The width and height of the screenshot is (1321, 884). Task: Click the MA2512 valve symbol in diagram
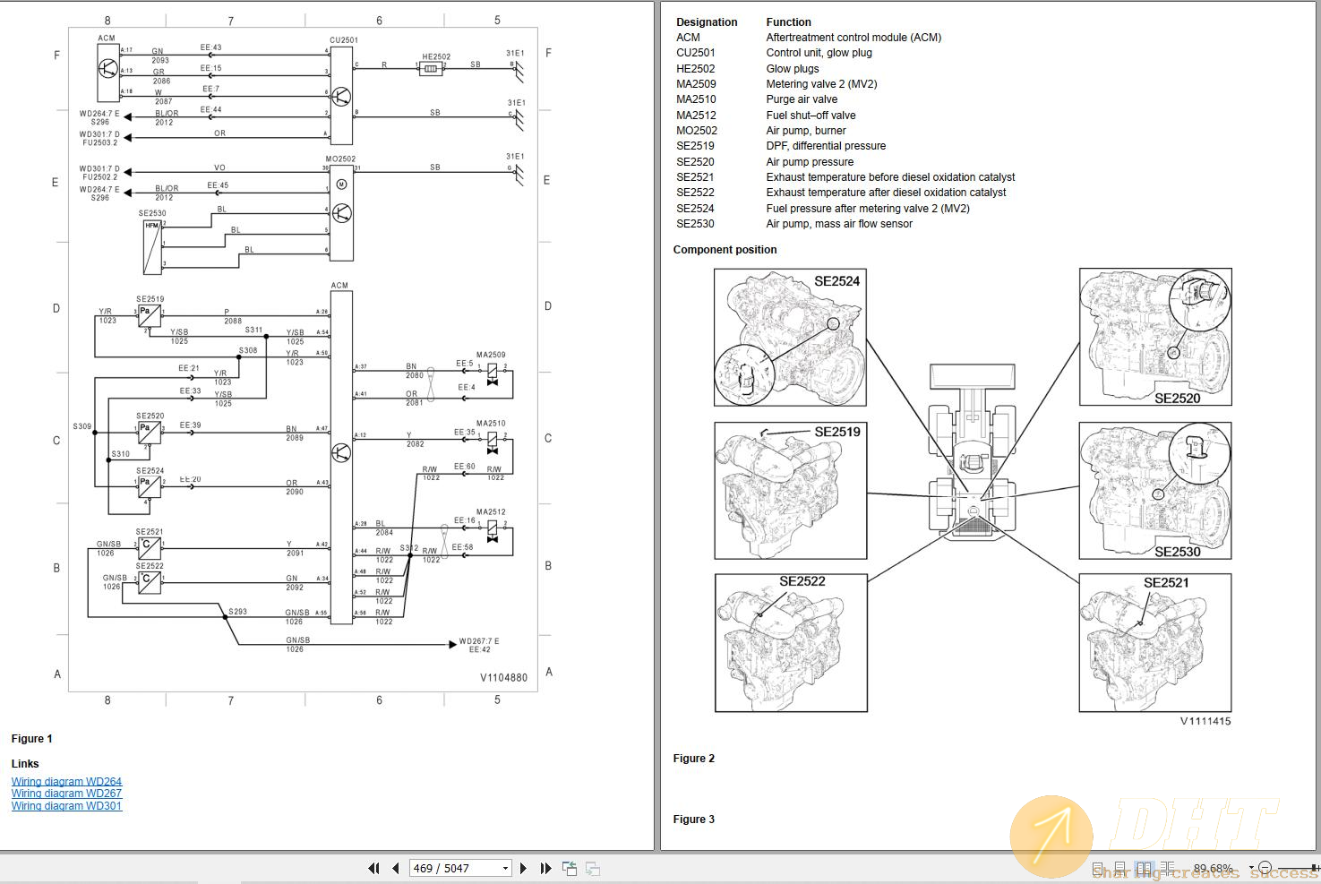click(492, 530)
